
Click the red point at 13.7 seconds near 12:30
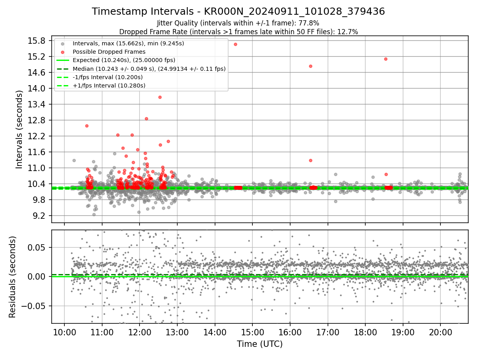tap(160, 97)
